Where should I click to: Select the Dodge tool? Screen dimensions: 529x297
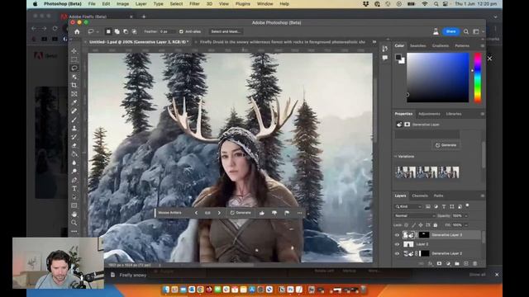coord(74,171)
